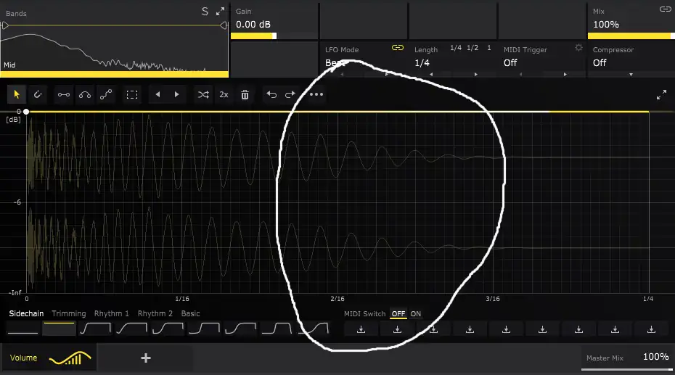The height and width of the screenshot is (375, 675).
Task: Delete with the trash can icon
Action: (245, 94)
